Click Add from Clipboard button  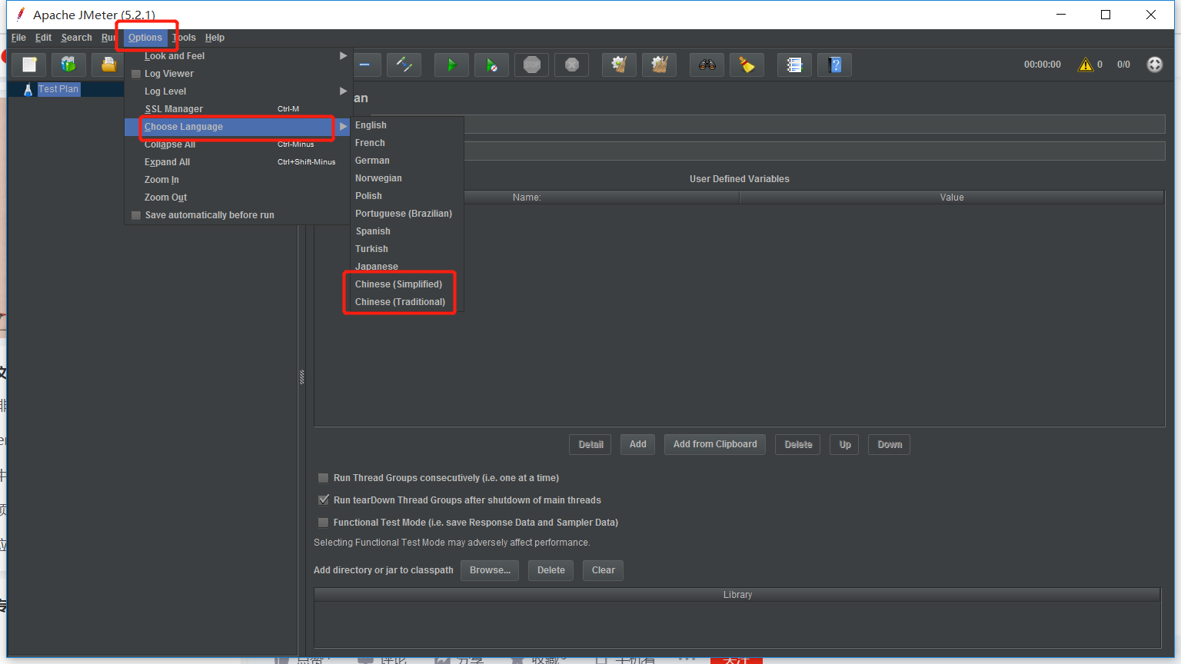715,445
